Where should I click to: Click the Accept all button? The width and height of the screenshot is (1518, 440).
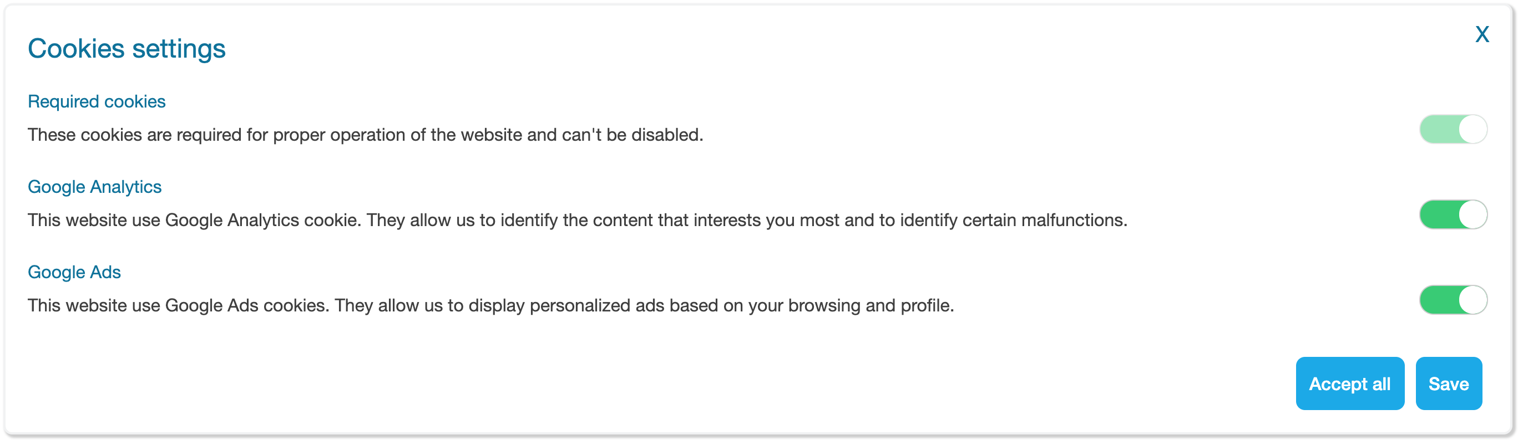pos(1349,383)
